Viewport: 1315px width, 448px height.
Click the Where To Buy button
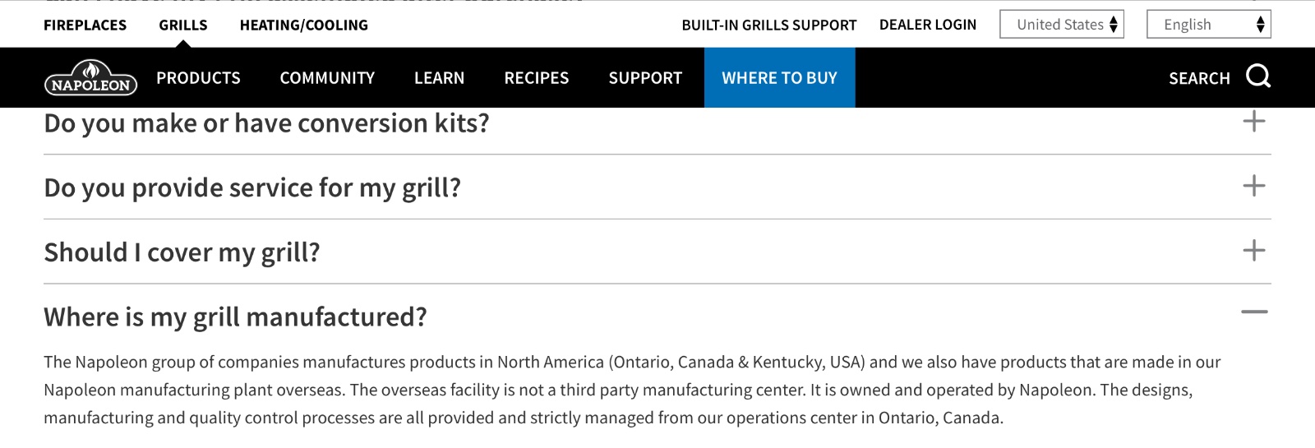coord(780,77)
